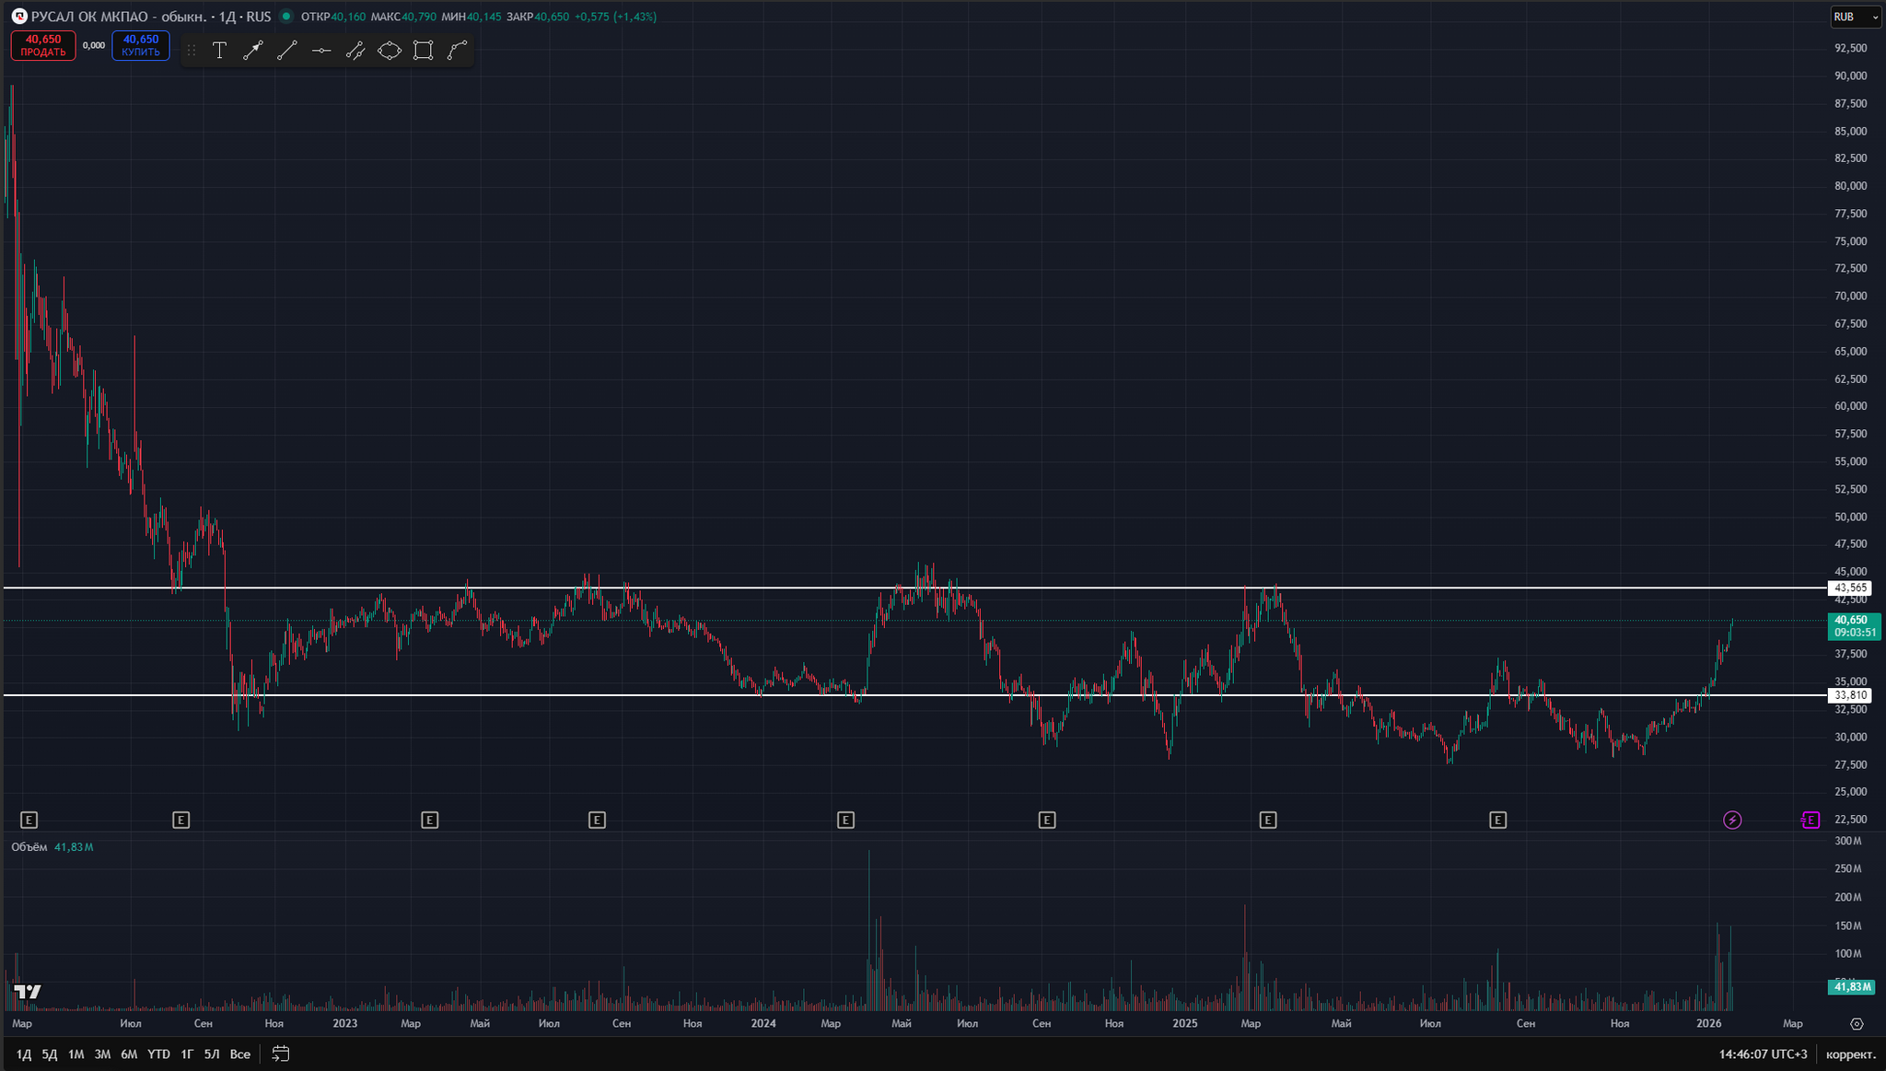Click the earnings marker near March 2024

coord(845,820)
